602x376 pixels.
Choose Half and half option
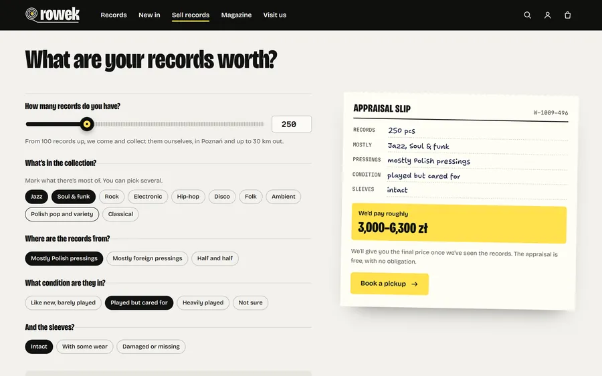tap(215, 258)
